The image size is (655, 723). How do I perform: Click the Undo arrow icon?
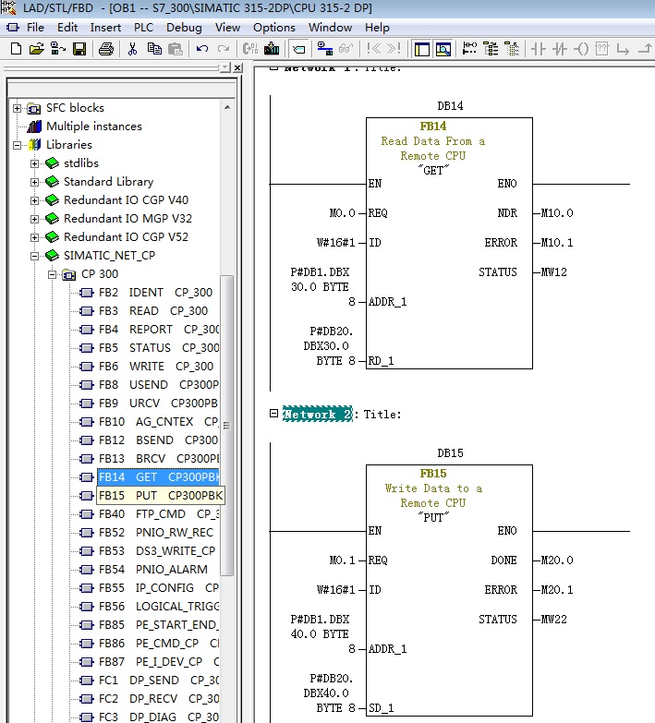tap(201, 48)
